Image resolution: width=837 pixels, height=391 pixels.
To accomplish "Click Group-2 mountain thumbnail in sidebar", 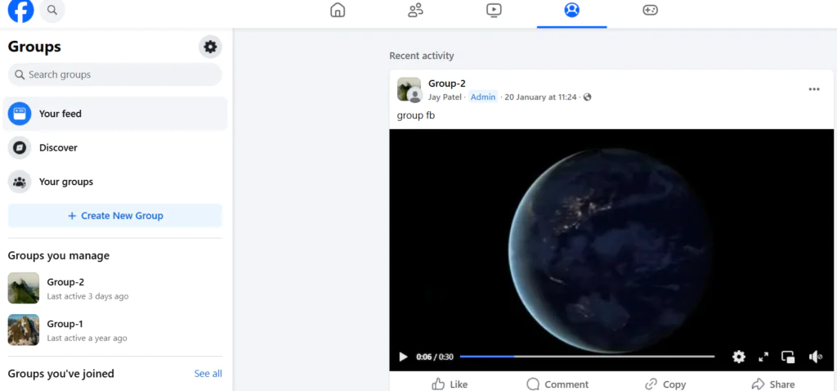I will pos(24,289).
